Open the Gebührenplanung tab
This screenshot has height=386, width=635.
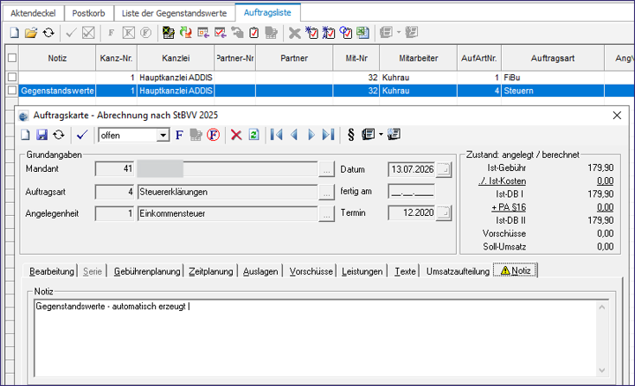[147, 271]
